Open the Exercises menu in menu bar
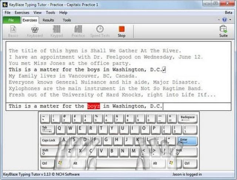237x180 pixels. click(22, 13)
